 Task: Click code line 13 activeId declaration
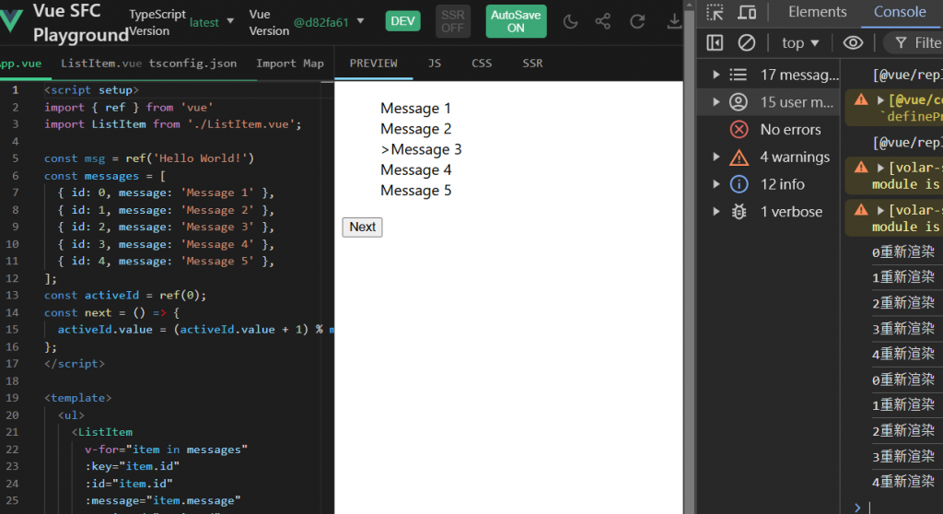coord(125,296)
